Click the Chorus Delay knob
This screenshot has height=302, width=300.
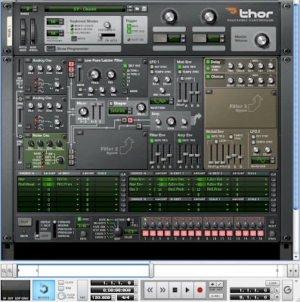230,81
